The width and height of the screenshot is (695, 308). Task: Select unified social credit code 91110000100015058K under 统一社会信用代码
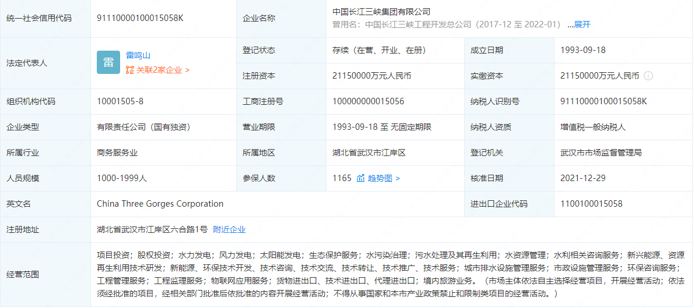coord(140,18)
